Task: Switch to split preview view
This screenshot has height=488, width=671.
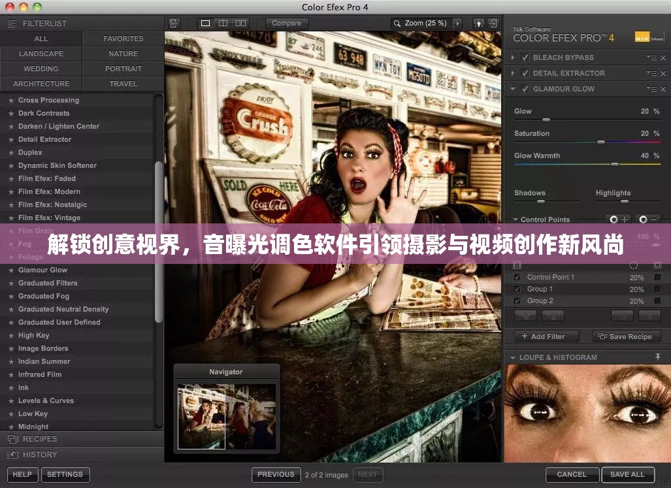Action: [x=223, y=23]
